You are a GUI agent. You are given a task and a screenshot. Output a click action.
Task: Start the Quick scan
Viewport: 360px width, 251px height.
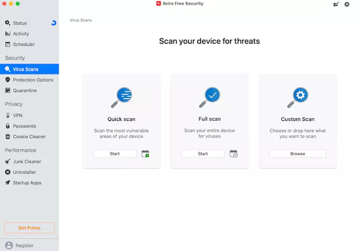click(114, 153)
